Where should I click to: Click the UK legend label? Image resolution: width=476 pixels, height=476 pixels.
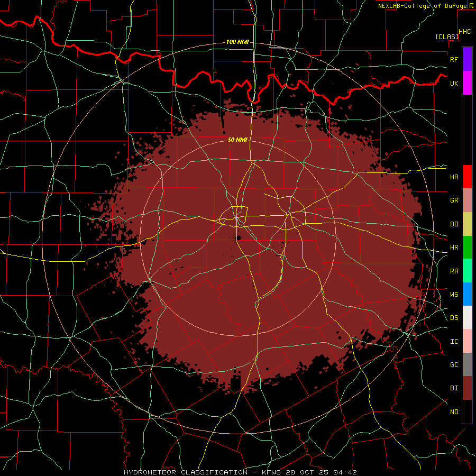click(x=454, y=83)
